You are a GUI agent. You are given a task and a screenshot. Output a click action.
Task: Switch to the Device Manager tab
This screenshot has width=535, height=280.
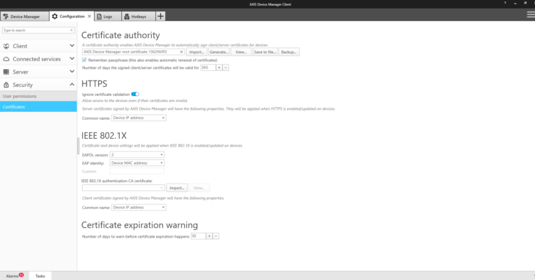click(x=25, y=16)
